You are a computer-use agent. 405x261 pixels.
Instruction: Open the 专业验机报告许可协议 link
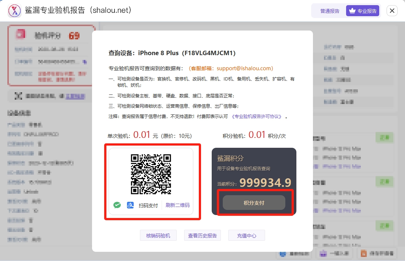pos(257,116)
